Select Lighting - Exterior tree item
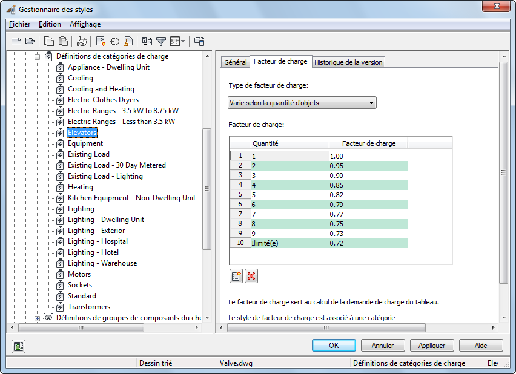Viewport: 516px width, 374px height. (96, 231)
